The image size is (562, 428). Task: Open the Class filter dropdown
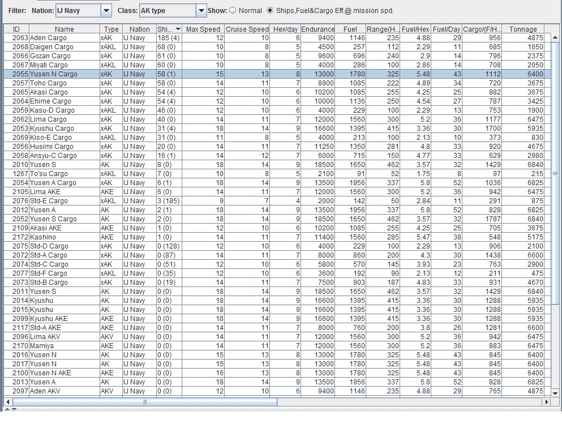(x=201, y=11)
